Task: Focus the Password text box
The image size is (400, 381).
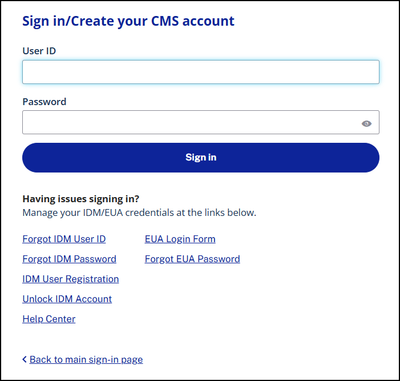Action: pyautogui.click(x=201, y=122)
